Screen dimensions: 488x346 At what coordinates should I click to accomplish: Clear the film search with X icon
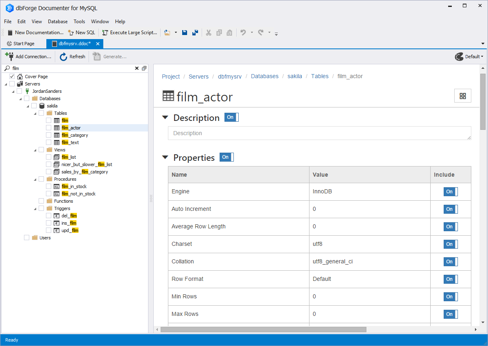137,68
